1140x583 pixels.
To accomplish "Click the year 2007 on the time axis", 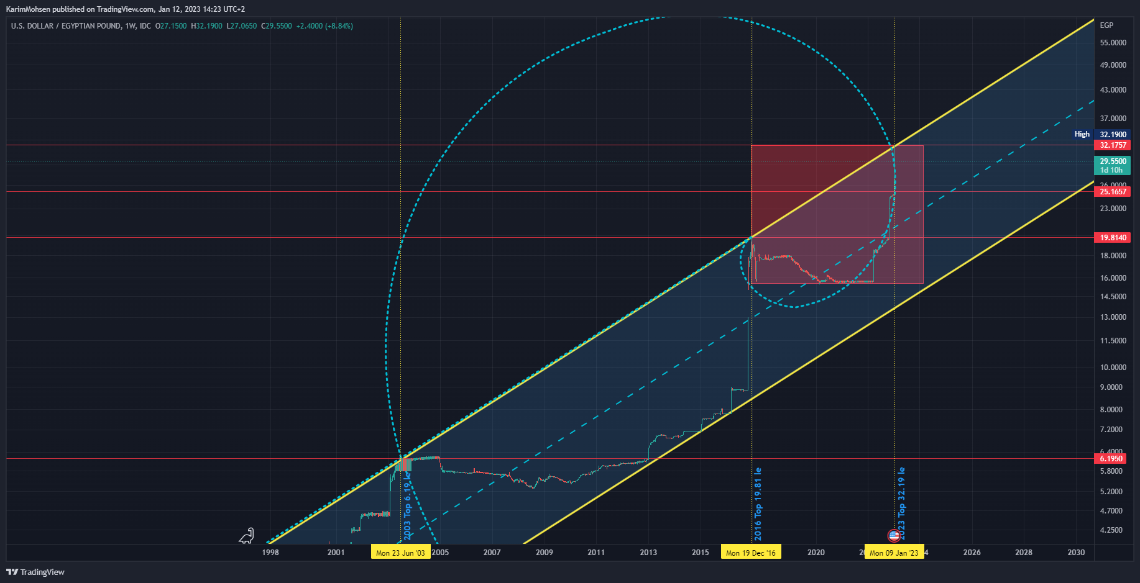I will pyautogui.click(x=492, y=553).
